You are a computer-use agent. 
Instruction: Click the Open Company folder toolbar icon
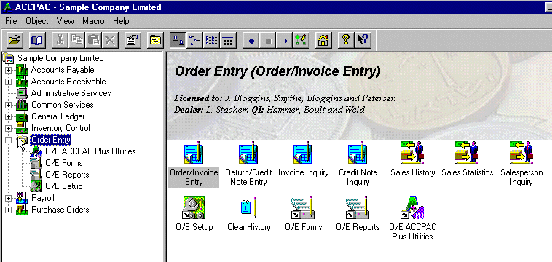point(15,40)
